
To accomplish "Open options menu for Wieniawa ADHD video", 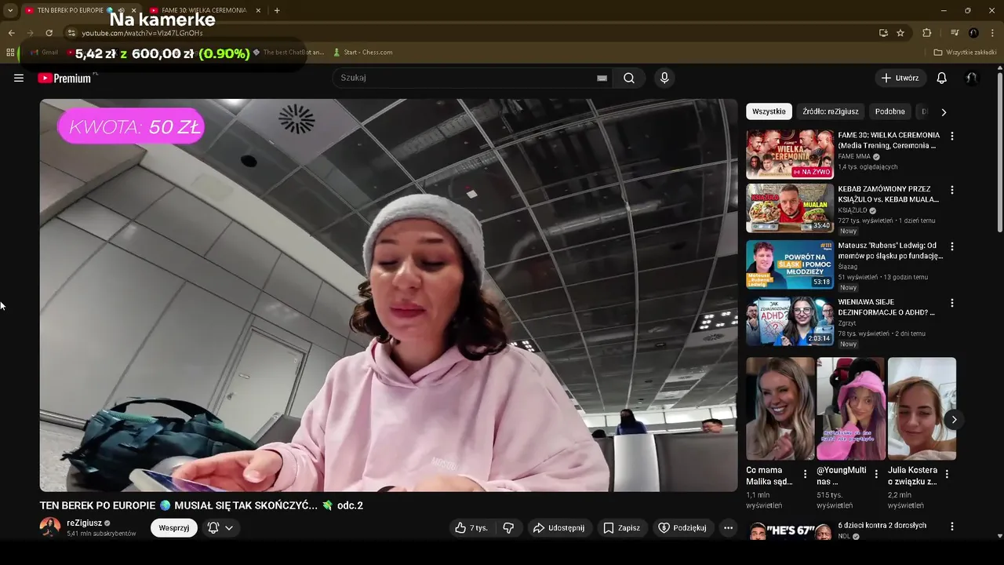I will 952,303.
